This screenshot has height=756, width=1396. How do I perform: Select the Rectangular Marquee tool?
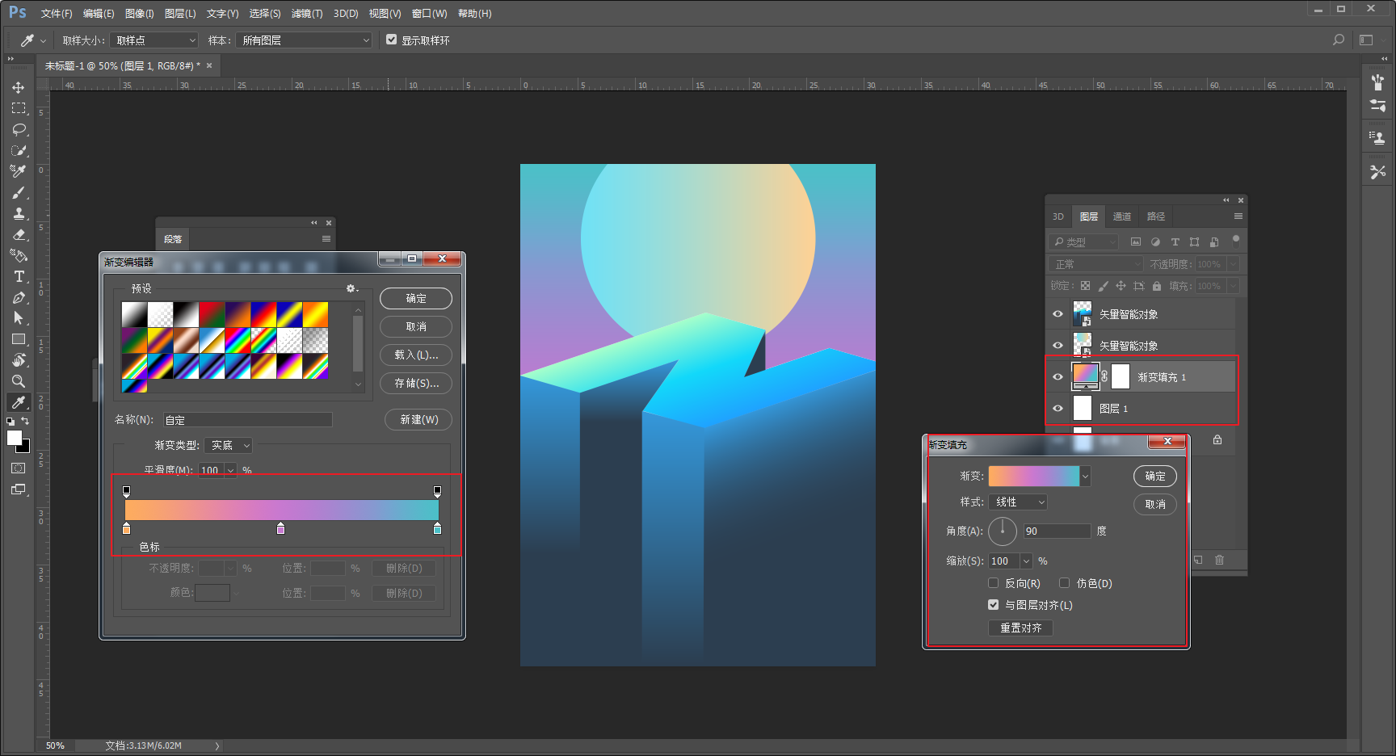pos(19,108)
